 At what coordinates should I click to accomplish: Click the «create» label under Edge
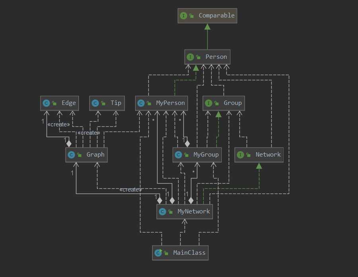tap(58, 124)
